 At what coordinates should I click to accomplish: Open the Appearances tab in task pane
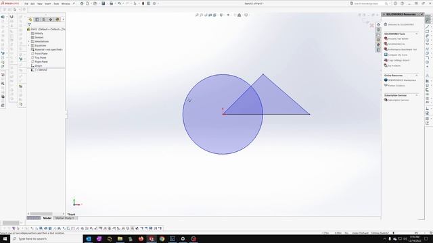click(x=378, y=45)
